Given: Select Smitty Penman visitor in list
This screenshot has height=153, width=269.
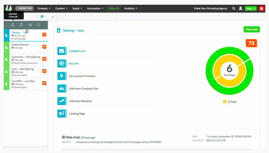Looking at the screenshot, I should (x=26, y=47).
